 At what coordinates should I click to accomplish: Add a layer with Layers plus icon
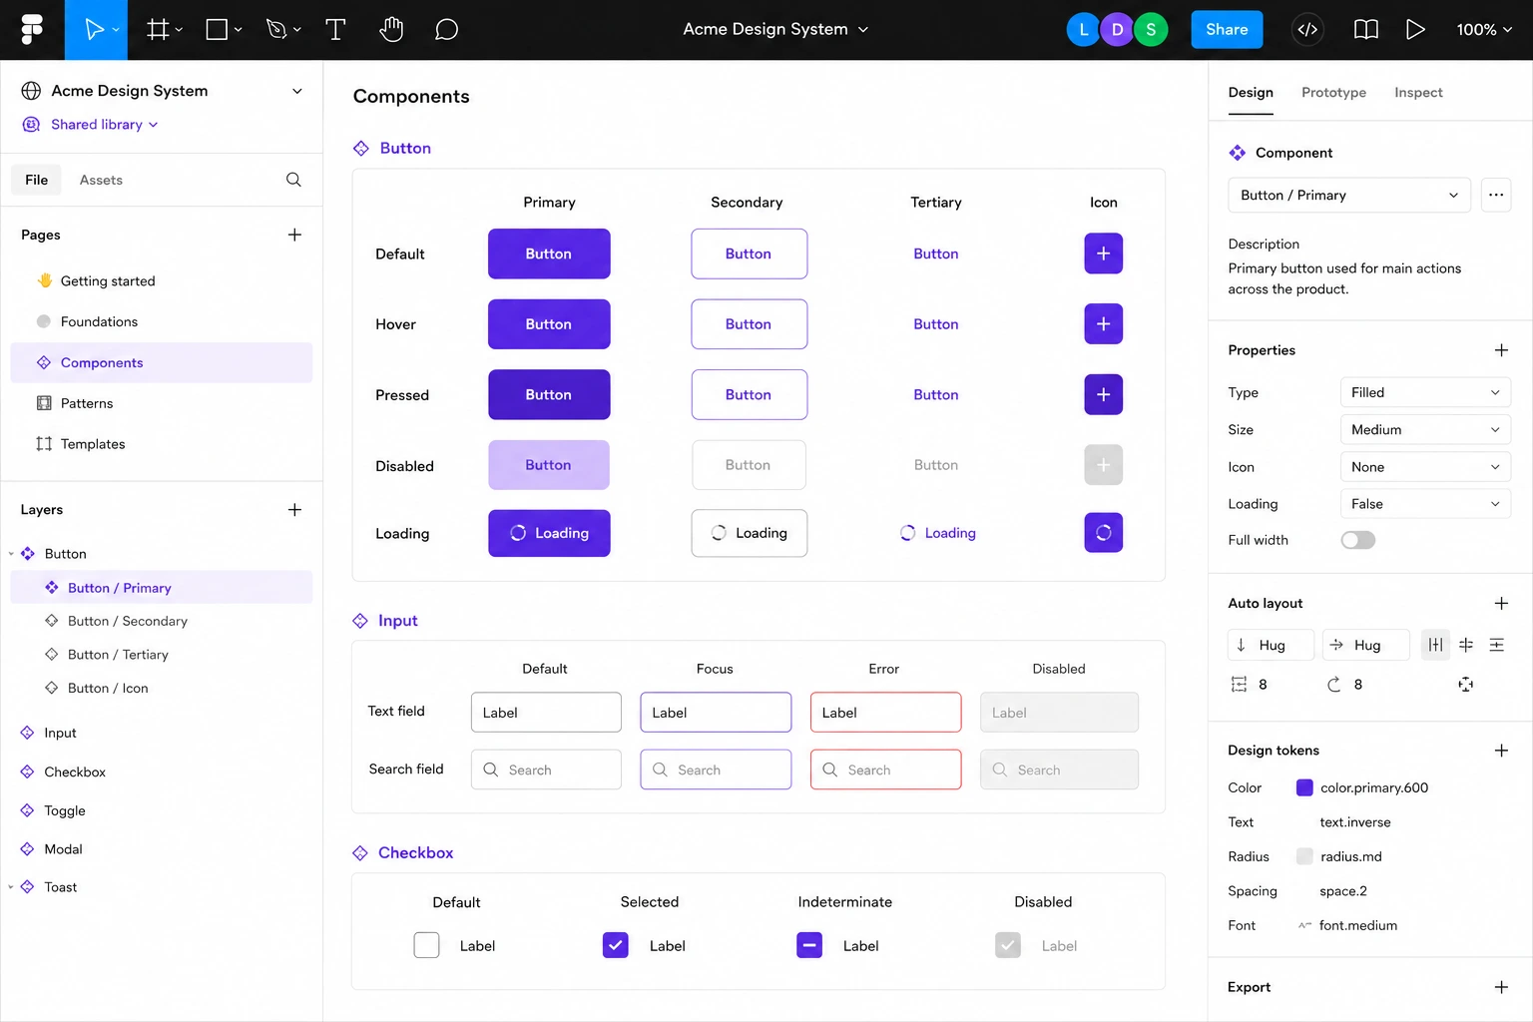click(x=294, y=510)
